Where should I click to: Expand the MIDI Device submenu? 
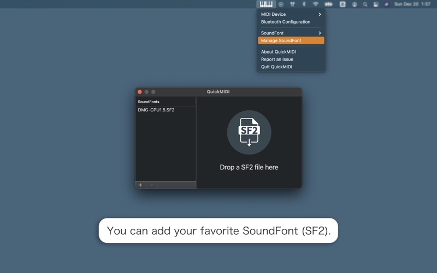point(291,14)
